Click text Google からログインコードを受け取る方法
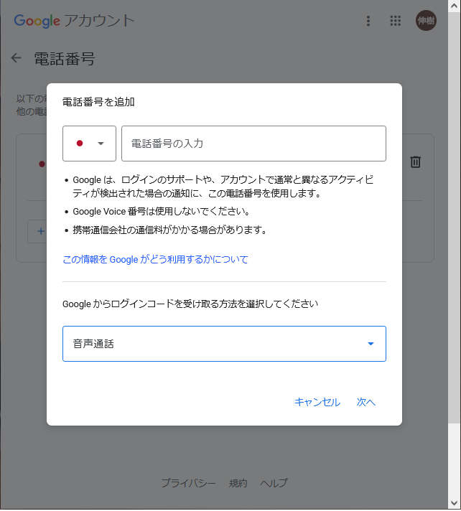This screenshot has height=511, width=461. (190, 304)
